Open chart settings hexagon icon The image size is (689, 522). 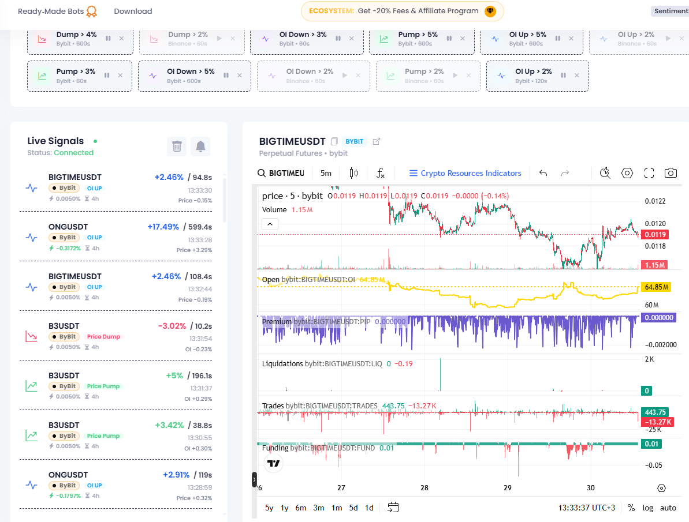tap(627, 173)
